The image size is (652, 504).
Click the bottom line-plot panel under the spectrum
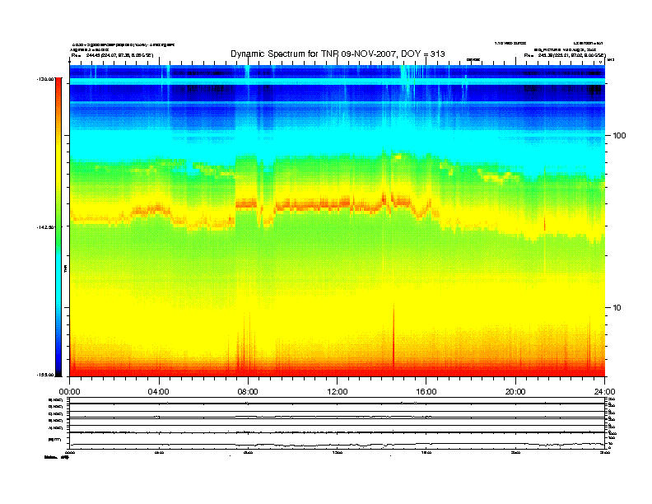[x=337, y=422]
